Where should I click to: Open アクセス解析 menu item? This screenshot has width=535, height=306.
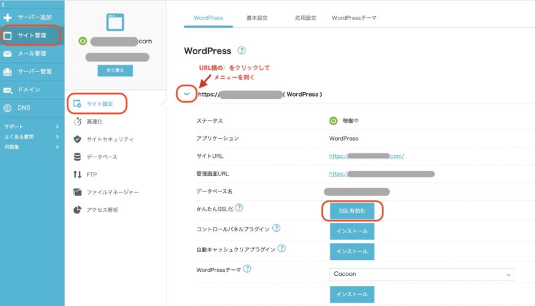point(102,210)
